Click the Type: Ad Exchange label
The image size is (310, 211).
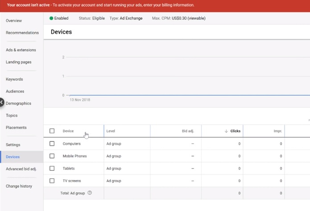[126, 18]
